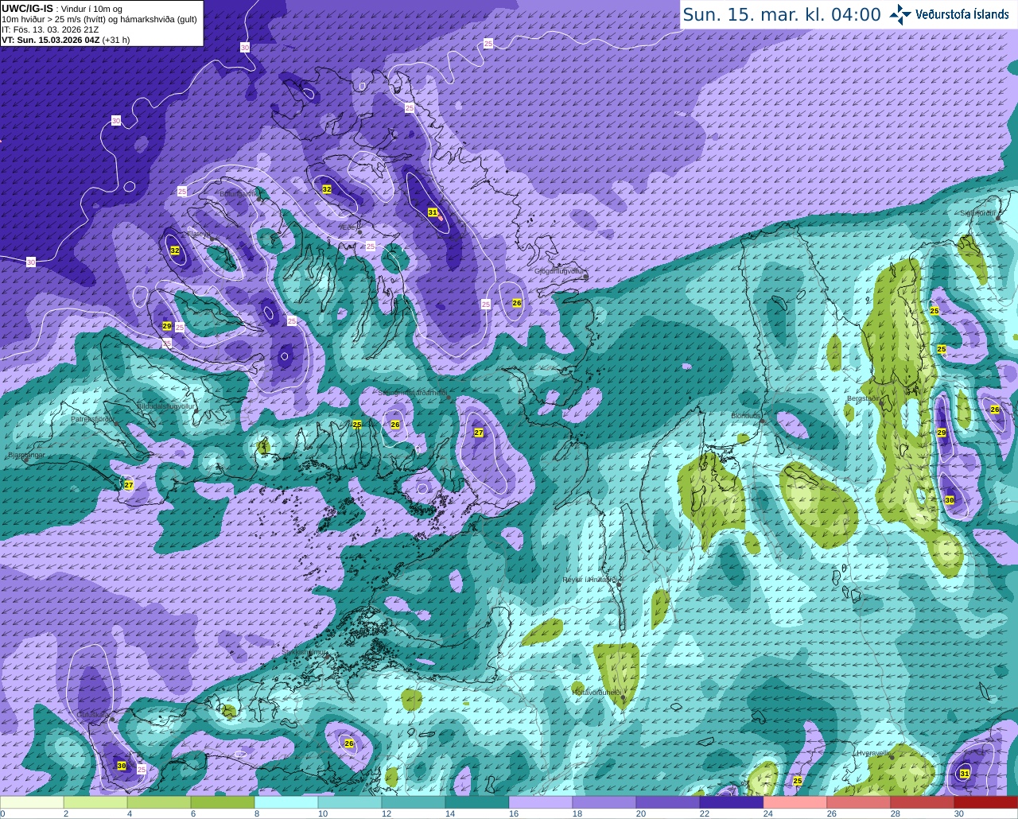
Task: Click the Siglufjörður station label
Action: [x=978, y=213]
